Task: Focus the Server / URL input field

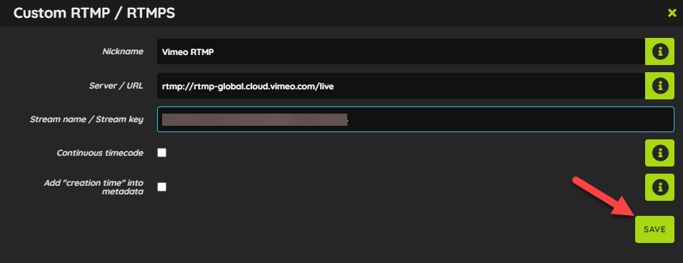Action: point(402,86)
